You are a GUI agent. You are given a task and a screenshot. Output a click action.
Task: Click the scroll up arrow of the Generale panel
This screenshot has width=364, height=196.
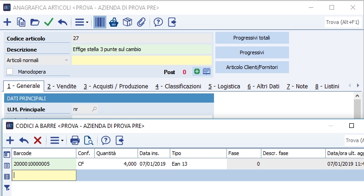[x=357, y=96]
